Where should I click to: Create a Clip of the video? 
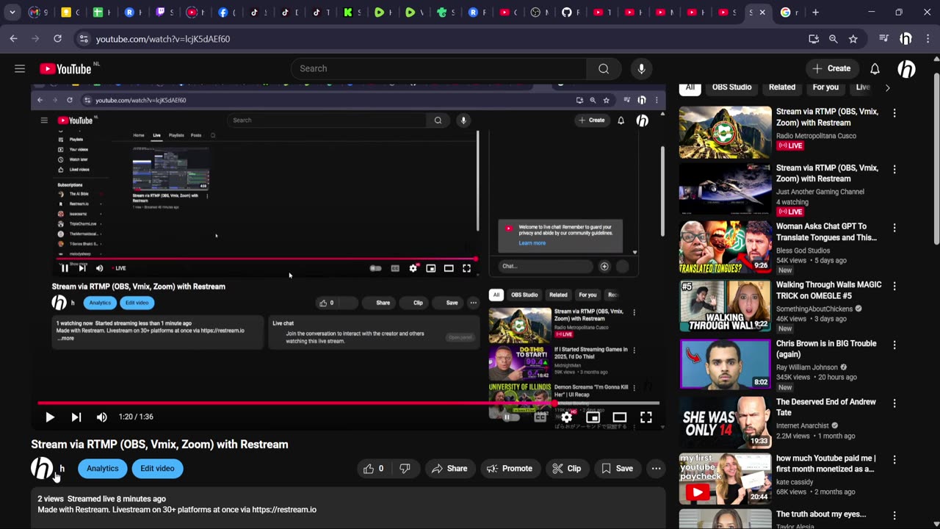pyautogui.click(x=566, y=468)
